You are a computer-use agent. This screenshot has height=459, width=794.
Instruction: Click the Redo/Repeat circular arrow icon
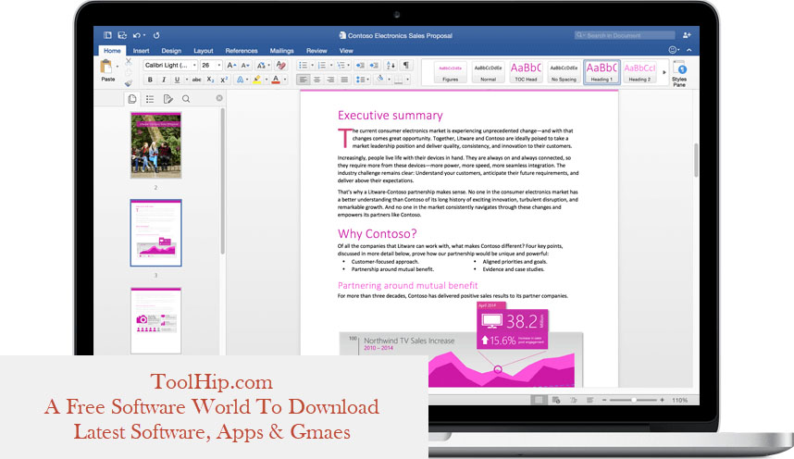(x=156, y=35)
